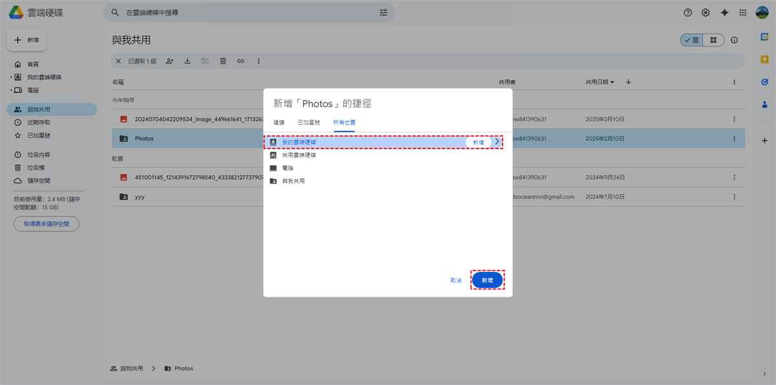Select the yyy folder row

point(428,196)
